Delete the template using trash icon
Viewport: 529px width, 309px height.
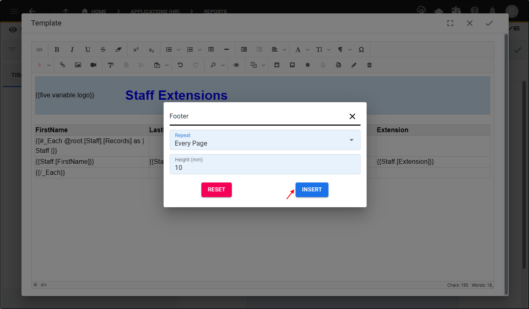369,65
